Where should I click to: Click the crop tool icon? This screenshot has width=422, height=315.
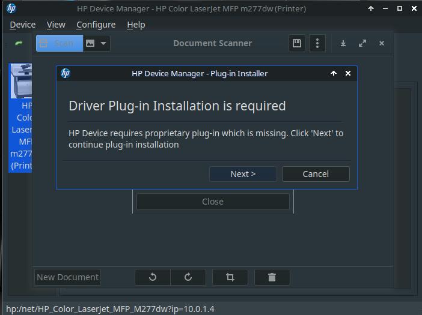point(230,277)
